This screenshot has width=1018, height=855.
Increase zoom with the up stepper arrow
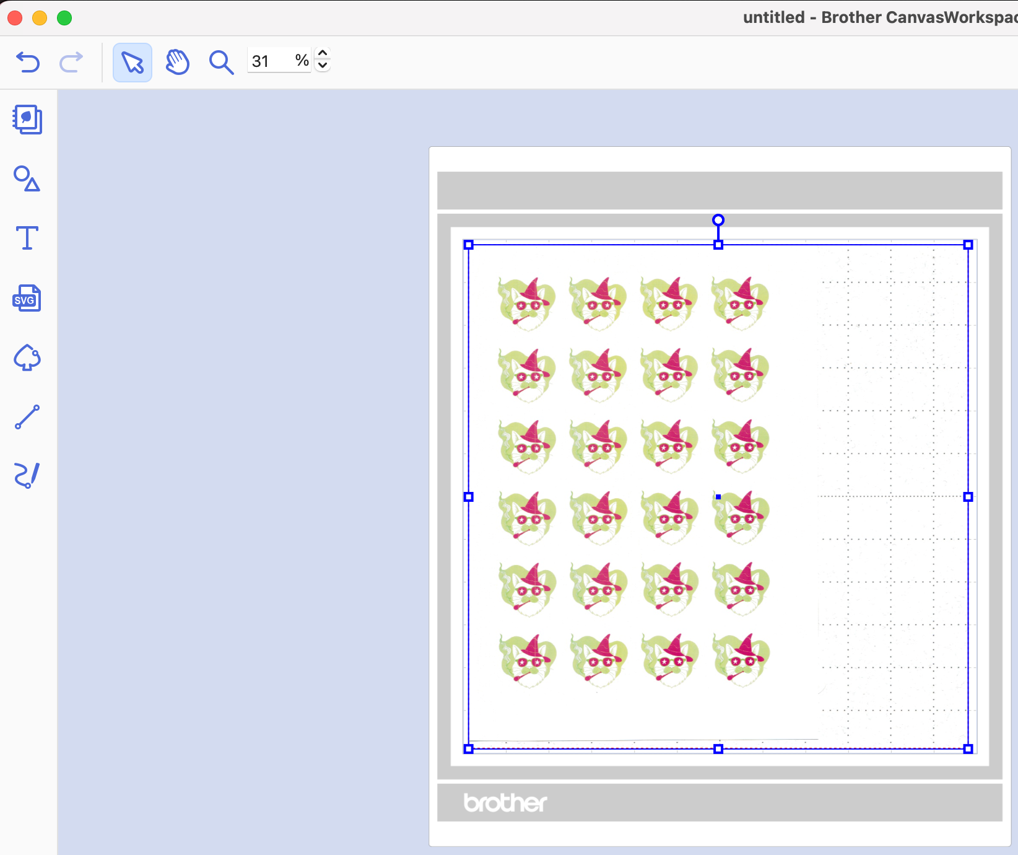click(323, 54)
